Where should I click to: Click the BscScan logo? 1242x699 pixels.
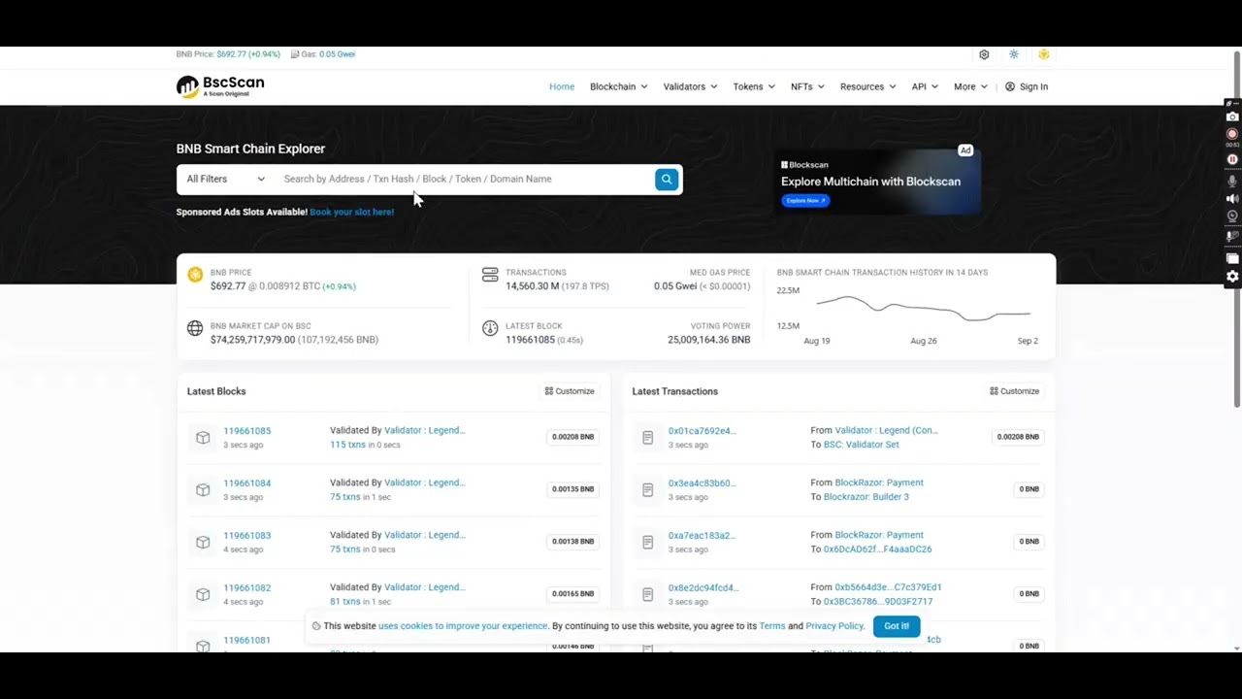[220, 86]
